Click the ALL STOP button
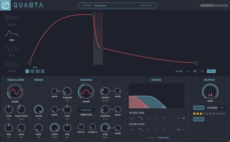 click(x=199, y=119)
